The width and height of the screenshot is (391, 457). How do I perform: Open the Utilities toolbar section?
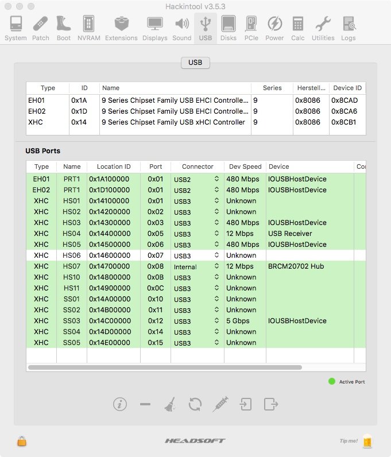tap(323, 28)
